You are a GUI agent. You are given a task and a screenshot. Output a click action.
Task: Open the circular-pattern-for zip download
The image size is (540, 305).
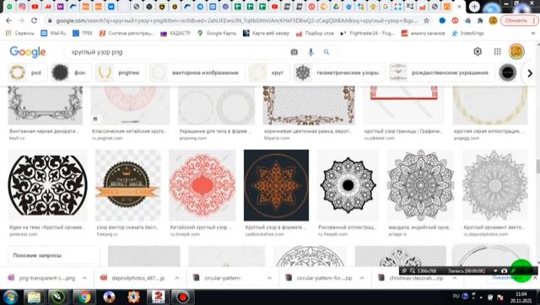coord(319,278)
